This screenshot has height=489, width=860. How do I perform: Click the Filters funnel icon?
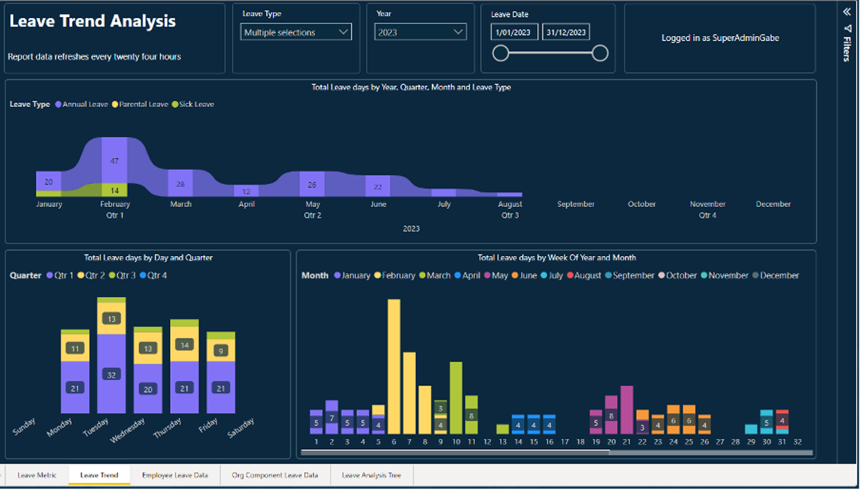[846, 28]
